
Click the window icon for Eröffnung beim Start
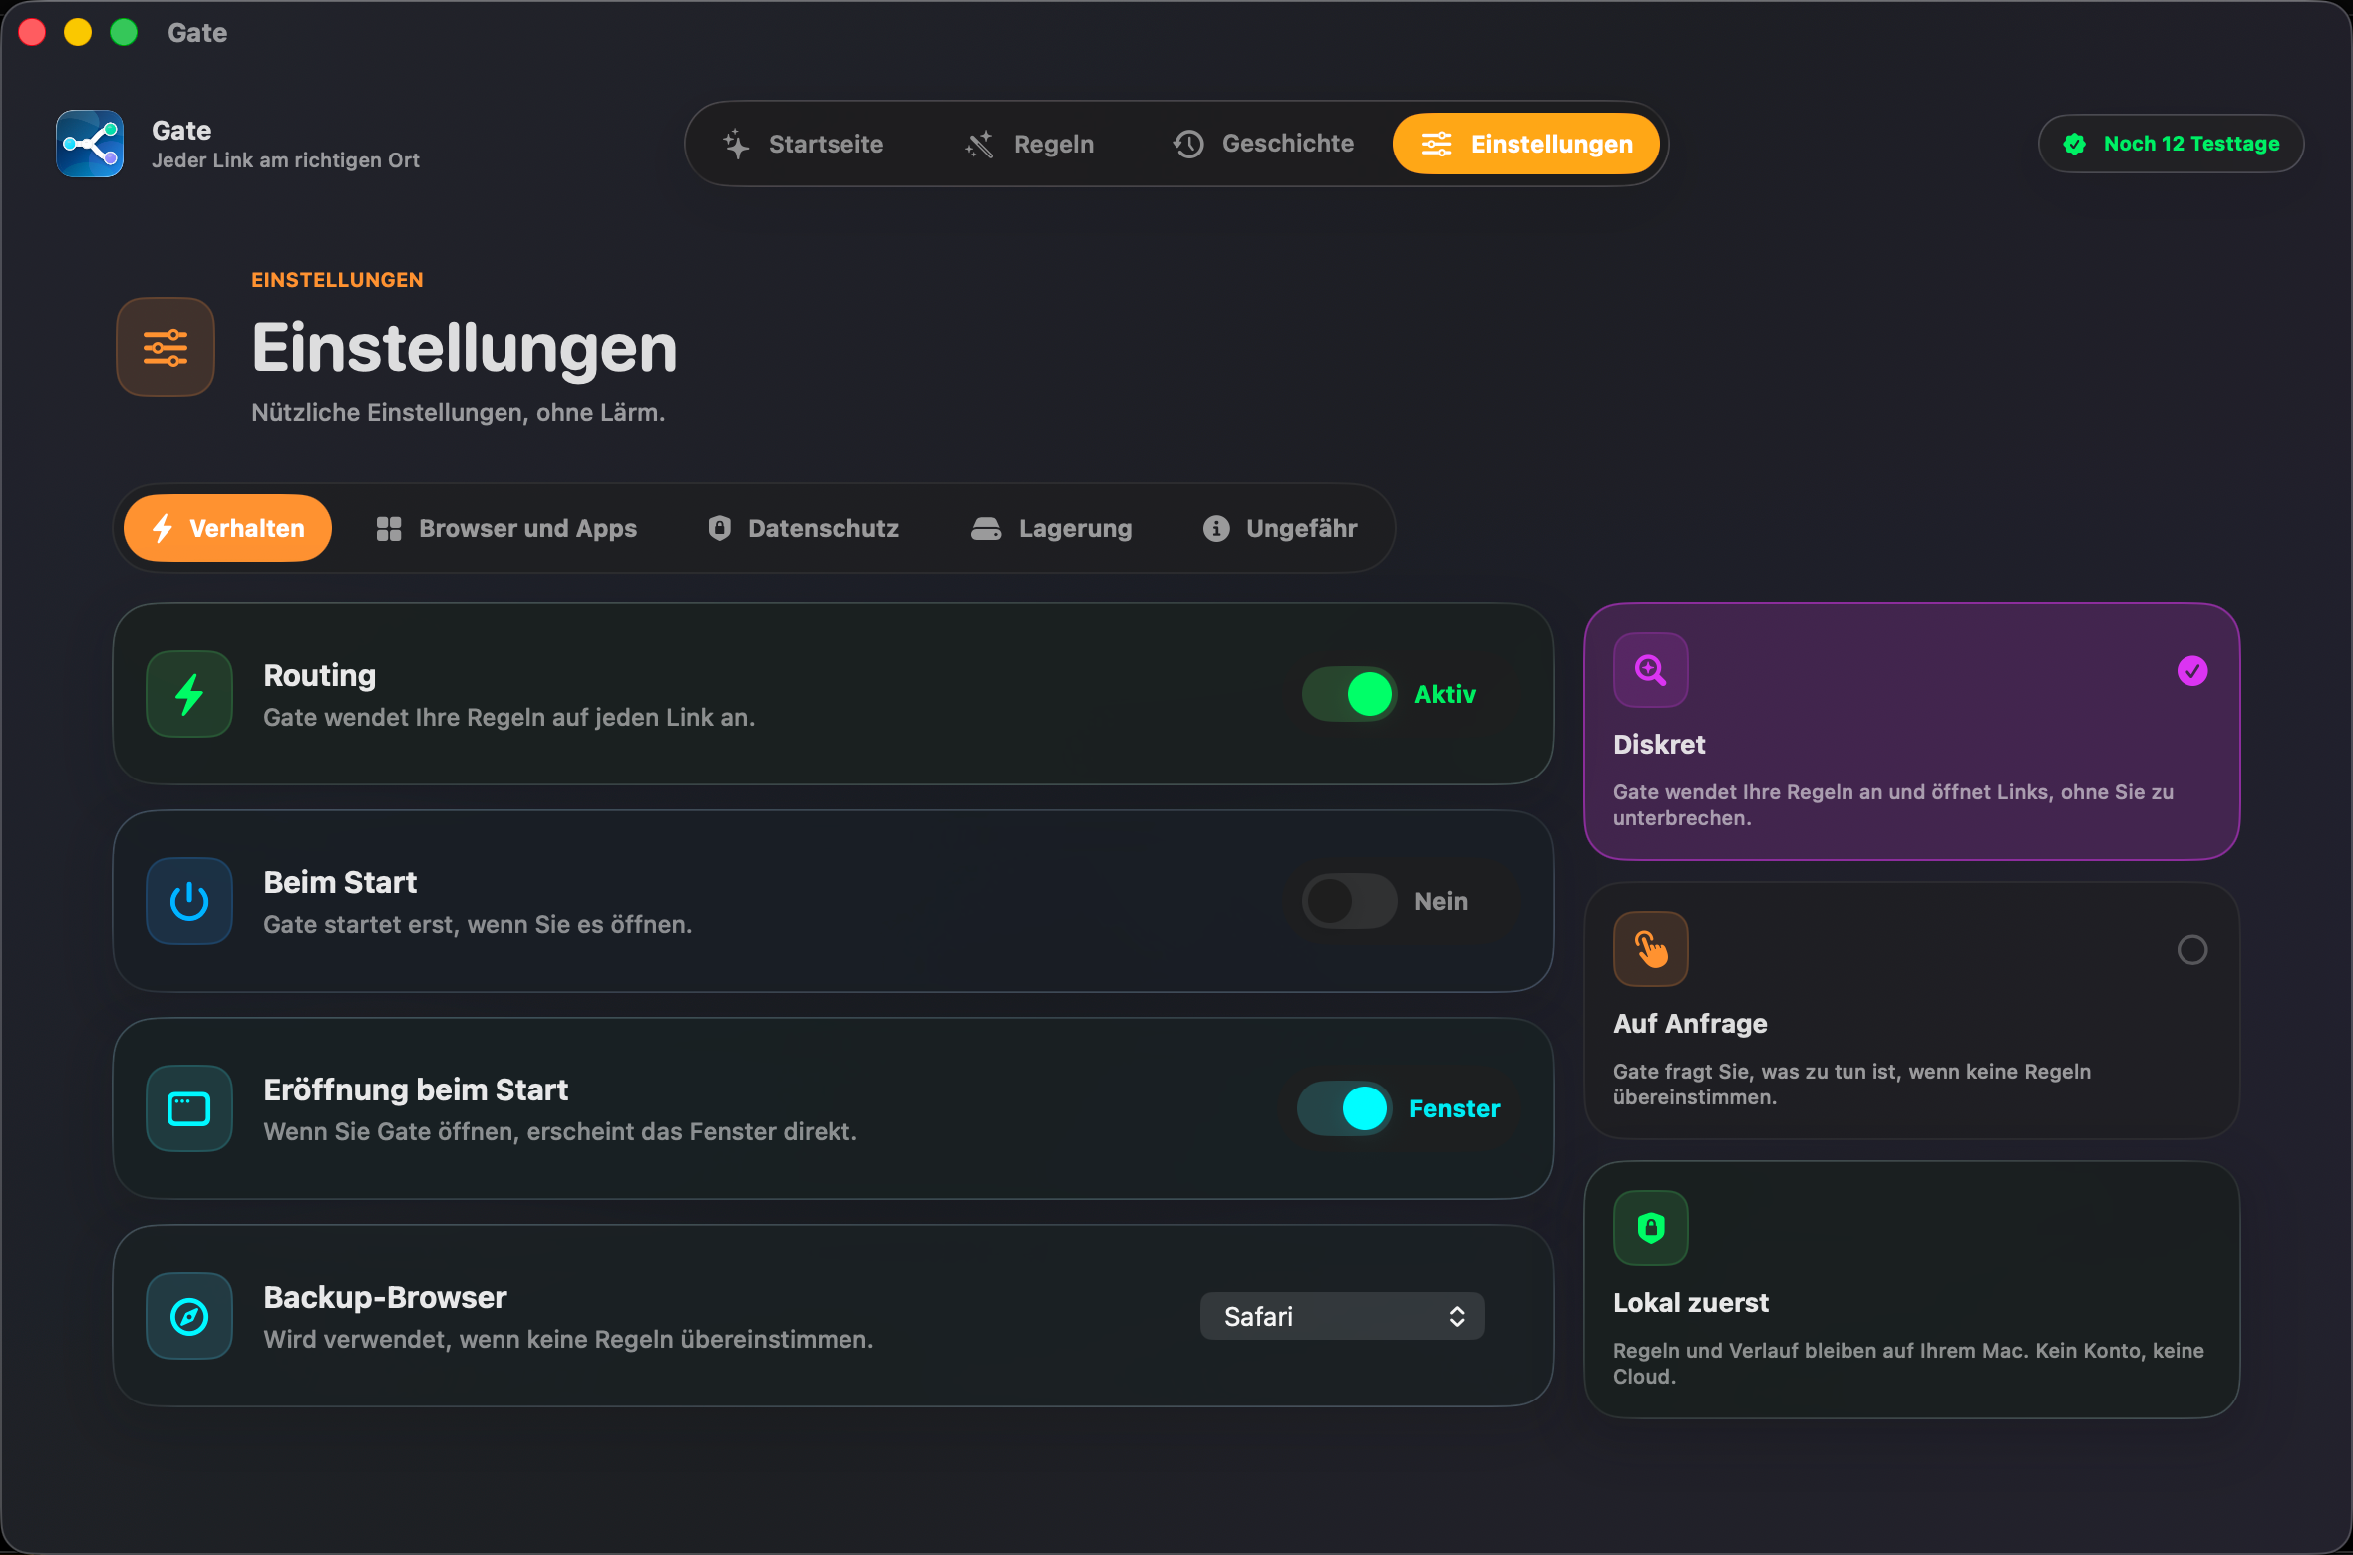[x=189, y=1108]
